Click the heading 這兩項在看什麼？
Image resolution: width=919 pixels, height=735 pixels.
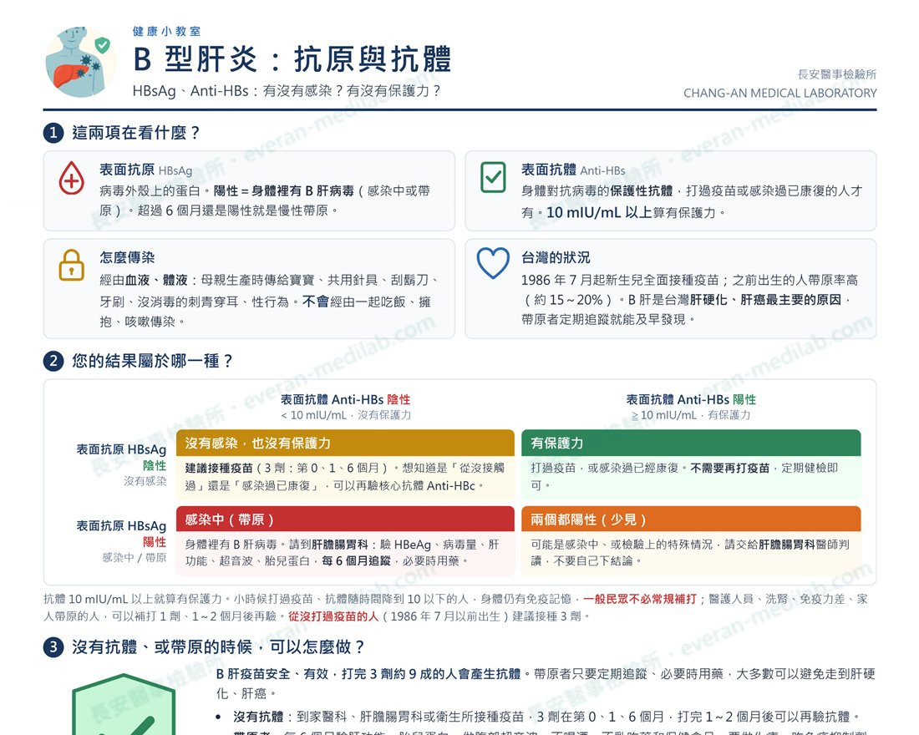(136, 133)
